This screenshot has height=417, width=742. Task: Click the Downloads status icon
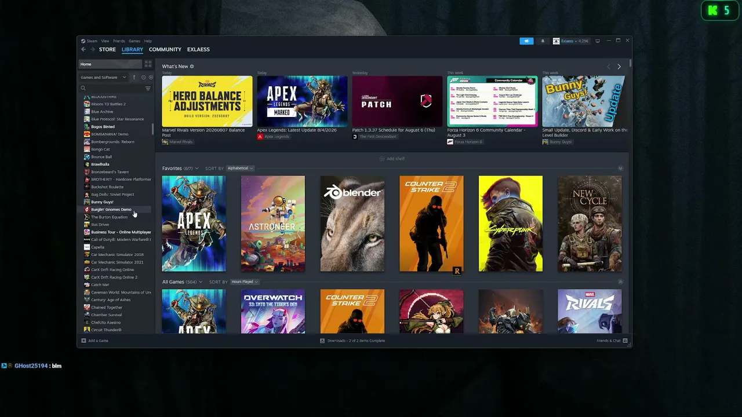pos(322,341)
